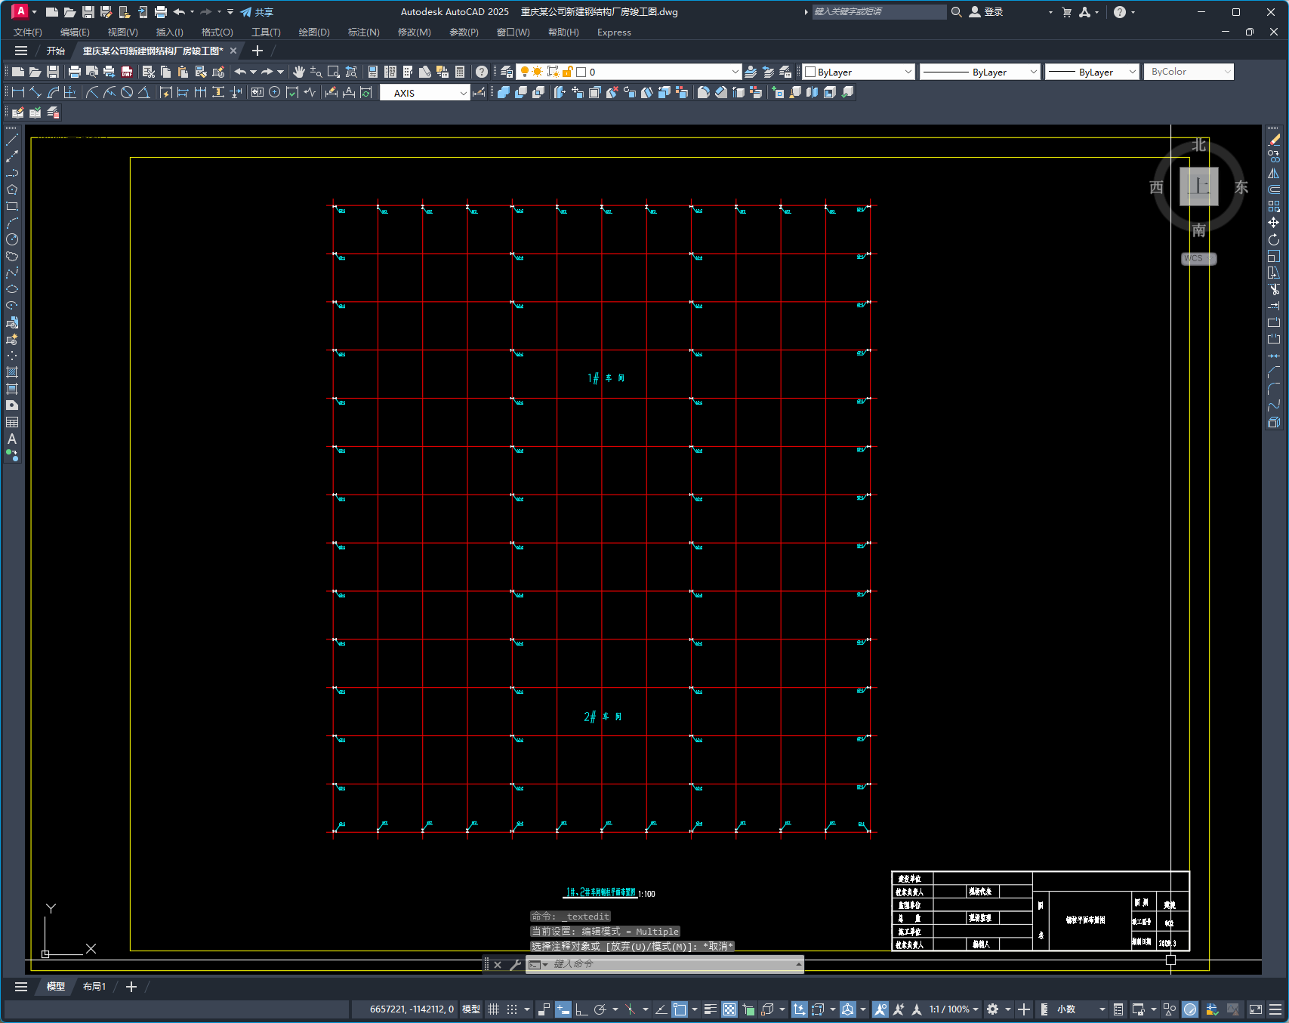Select the Move tool in modify toolbar
Screen dimensions: 1289x1023
click(1274, 223)
